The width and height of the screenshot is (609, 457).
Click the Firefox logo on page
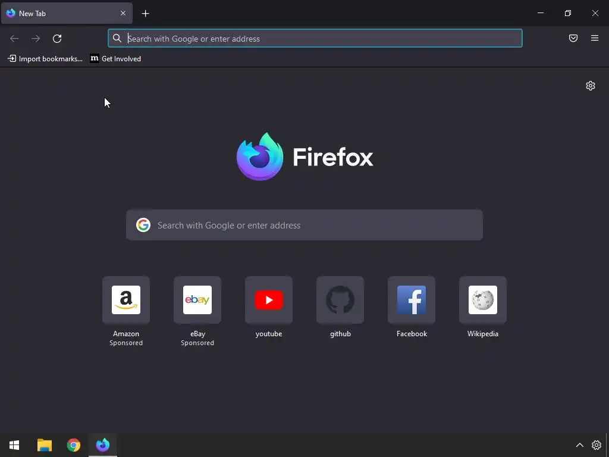coord(305,156)
